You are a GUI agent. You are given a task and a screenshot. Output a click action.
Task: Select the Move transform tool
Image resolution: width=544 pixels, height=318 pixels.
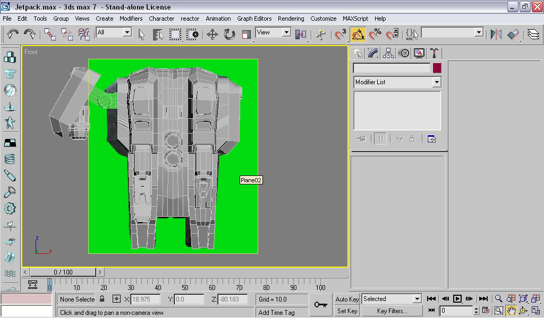tap(212, 34)
